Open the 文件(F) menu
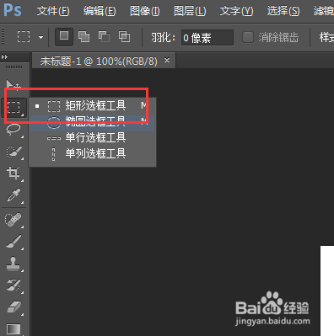 53,11
